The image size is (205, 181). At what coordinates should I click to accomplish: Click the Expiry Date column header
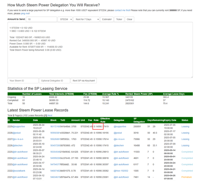coord(170,120)
